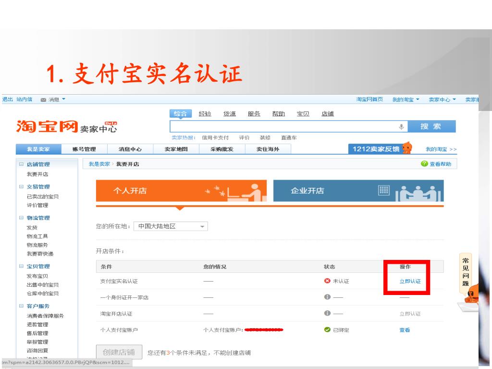Click 我是卖家 breadcrumb link
The image size is (492, 369).
[x=99, y=164]
